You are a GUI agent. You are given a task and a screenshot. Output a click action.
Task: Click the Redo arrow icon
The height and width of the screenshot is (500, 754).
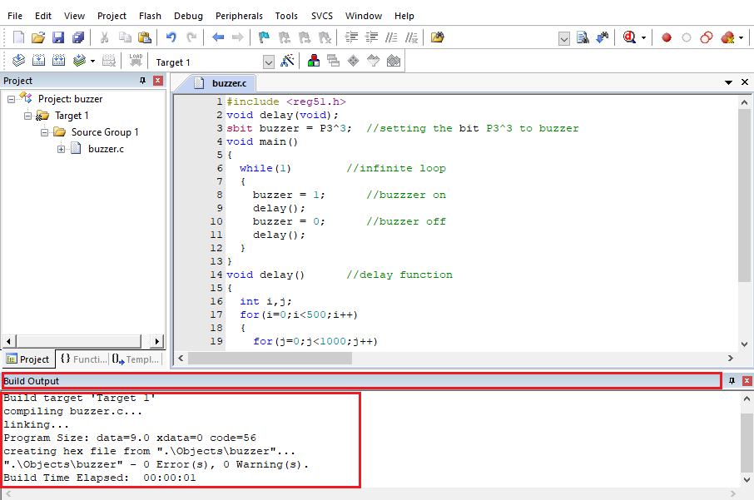tap(191, 37)
